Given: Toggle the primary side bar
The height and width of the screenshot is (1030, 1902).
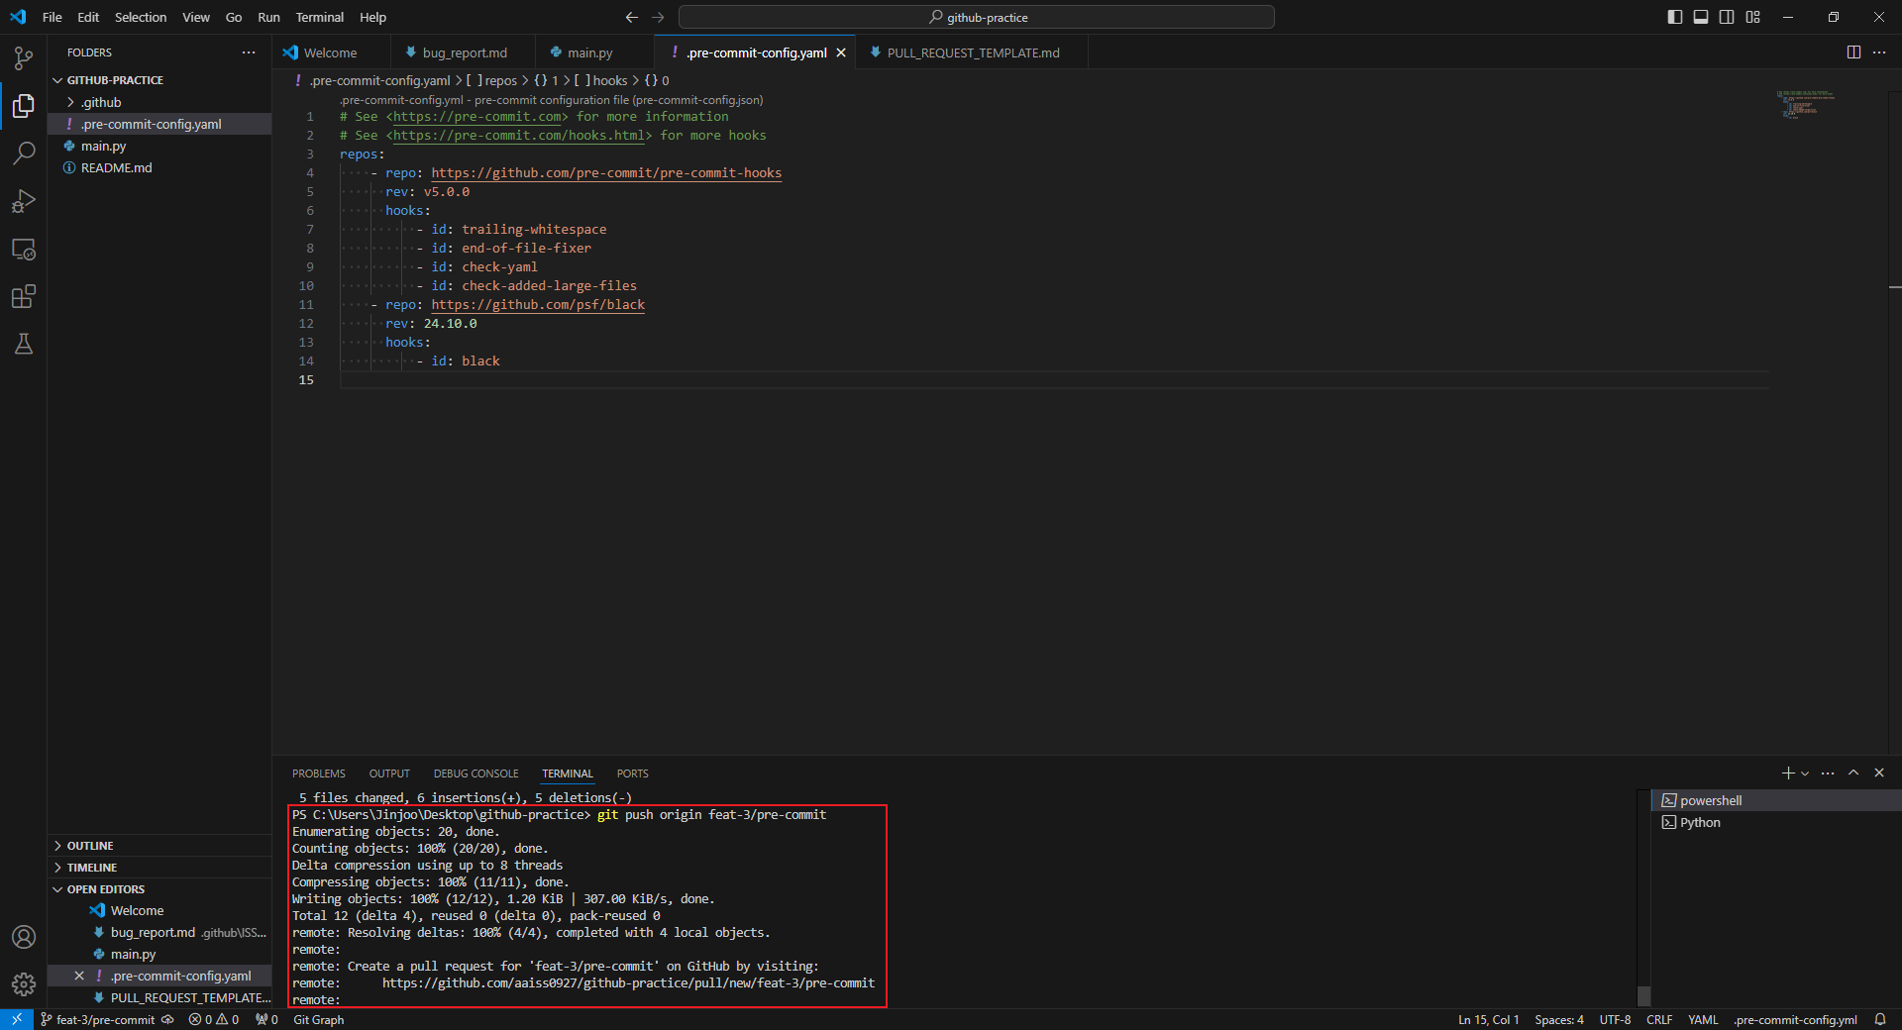Looking at the screenshot, I should coord(1675,17).
